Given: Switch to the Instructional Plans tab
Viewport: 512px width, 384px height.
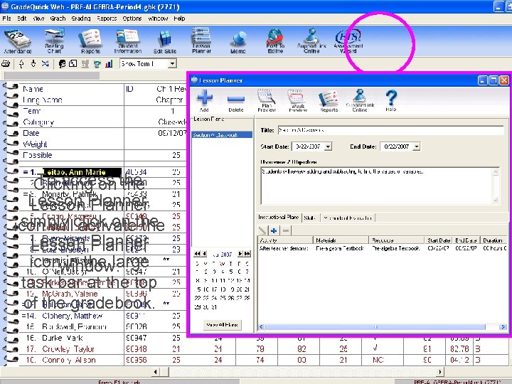Looking at the screenshot, I should pyautogui.click(x=279, y=217).
